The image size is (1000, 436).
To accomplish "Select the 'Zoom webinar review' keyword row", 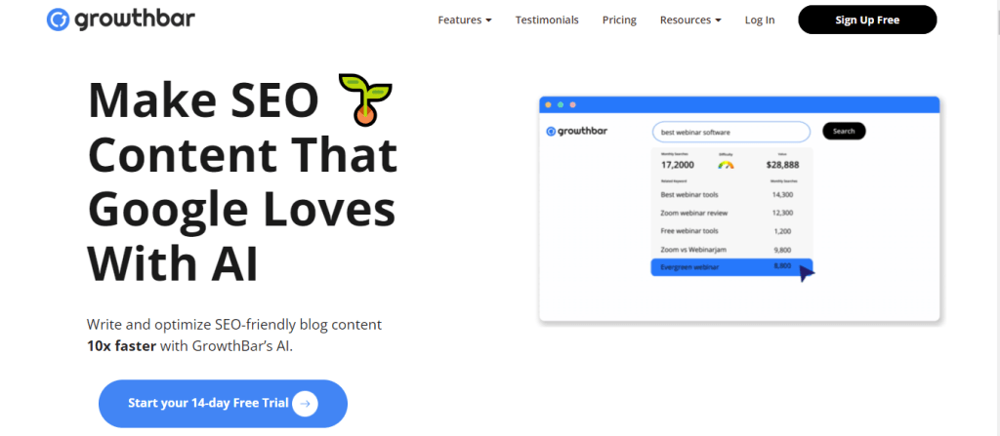I will click(731, 213).
